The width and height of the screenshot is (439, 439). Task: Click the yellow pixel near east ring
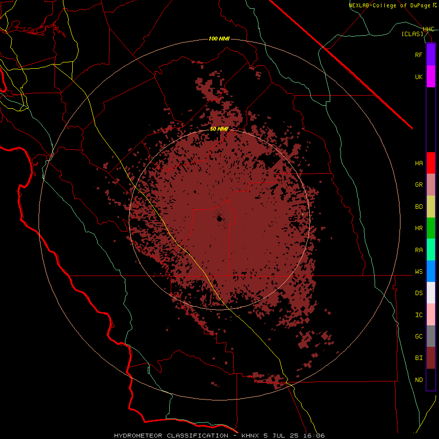tap(303, 215)
